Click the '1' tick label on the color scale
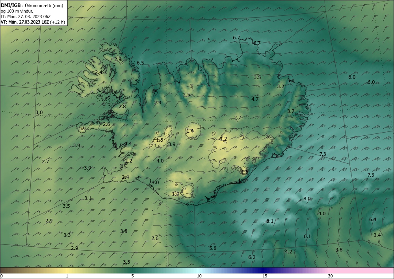 [x=67, y=276]
